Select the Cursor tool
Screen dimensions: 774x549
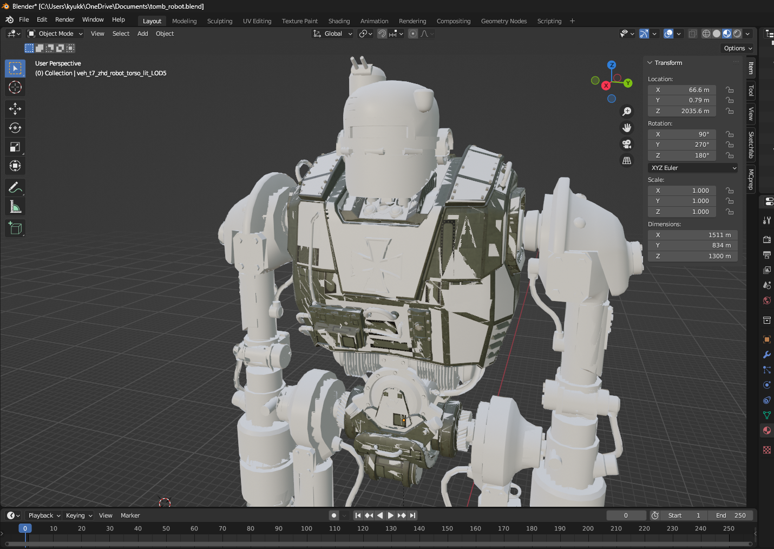[15, 87]
